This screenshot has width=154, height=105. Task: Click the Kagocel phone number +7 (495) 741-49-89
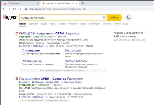point(55,46)
